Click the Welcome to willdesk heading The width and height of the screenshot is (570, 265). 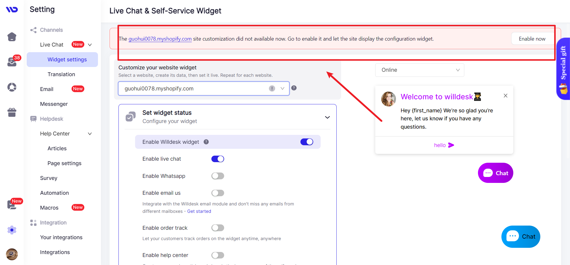coord(437,97)
